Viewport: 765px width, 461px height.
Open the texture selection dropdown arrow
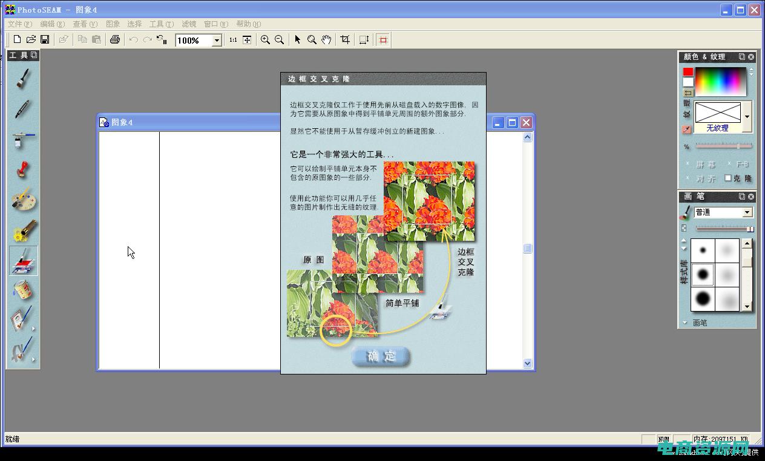(747, 117)
